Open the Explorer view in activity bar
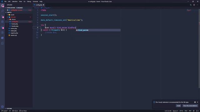This screenshot has width=200, height=112. [x=2, y=6]
